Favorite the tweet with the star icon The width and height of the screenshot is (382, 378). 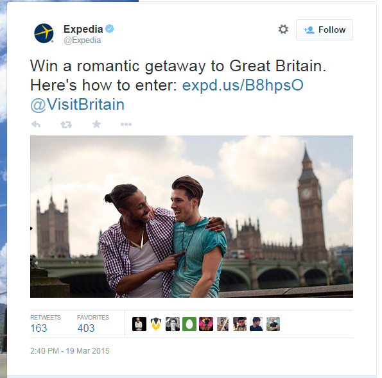96,125
